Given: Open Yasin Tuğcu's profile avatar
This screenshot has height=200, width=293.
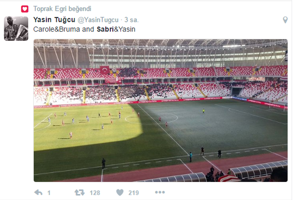Looking at the screenshot, I should (16, 28).
